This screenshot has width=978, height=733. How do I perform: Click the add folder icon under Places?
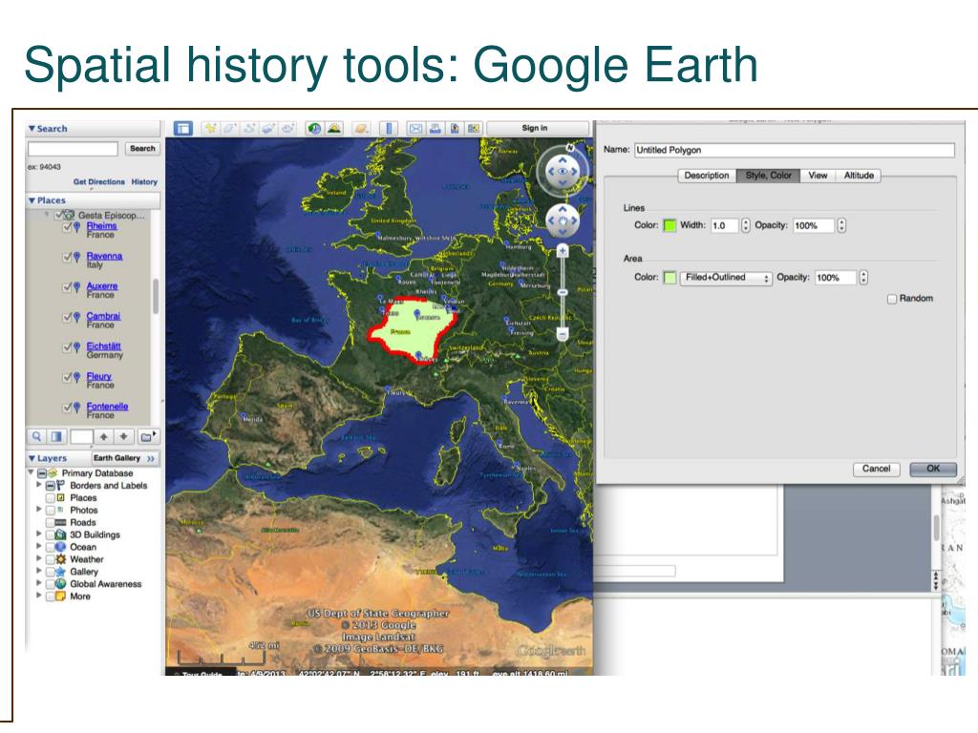(x=147, y=436)
